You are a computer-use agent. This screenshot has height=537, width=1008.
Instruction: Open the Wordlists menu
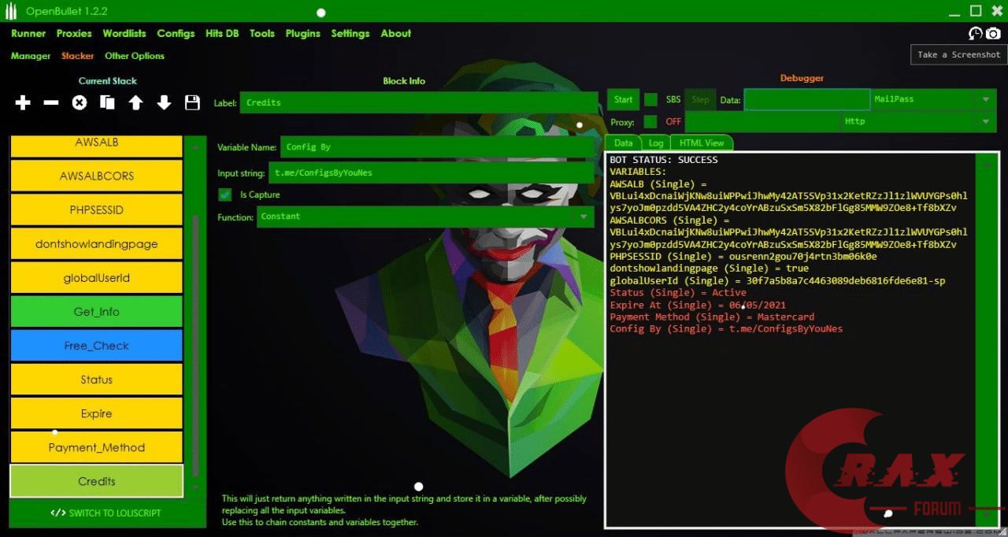[124, 33]
